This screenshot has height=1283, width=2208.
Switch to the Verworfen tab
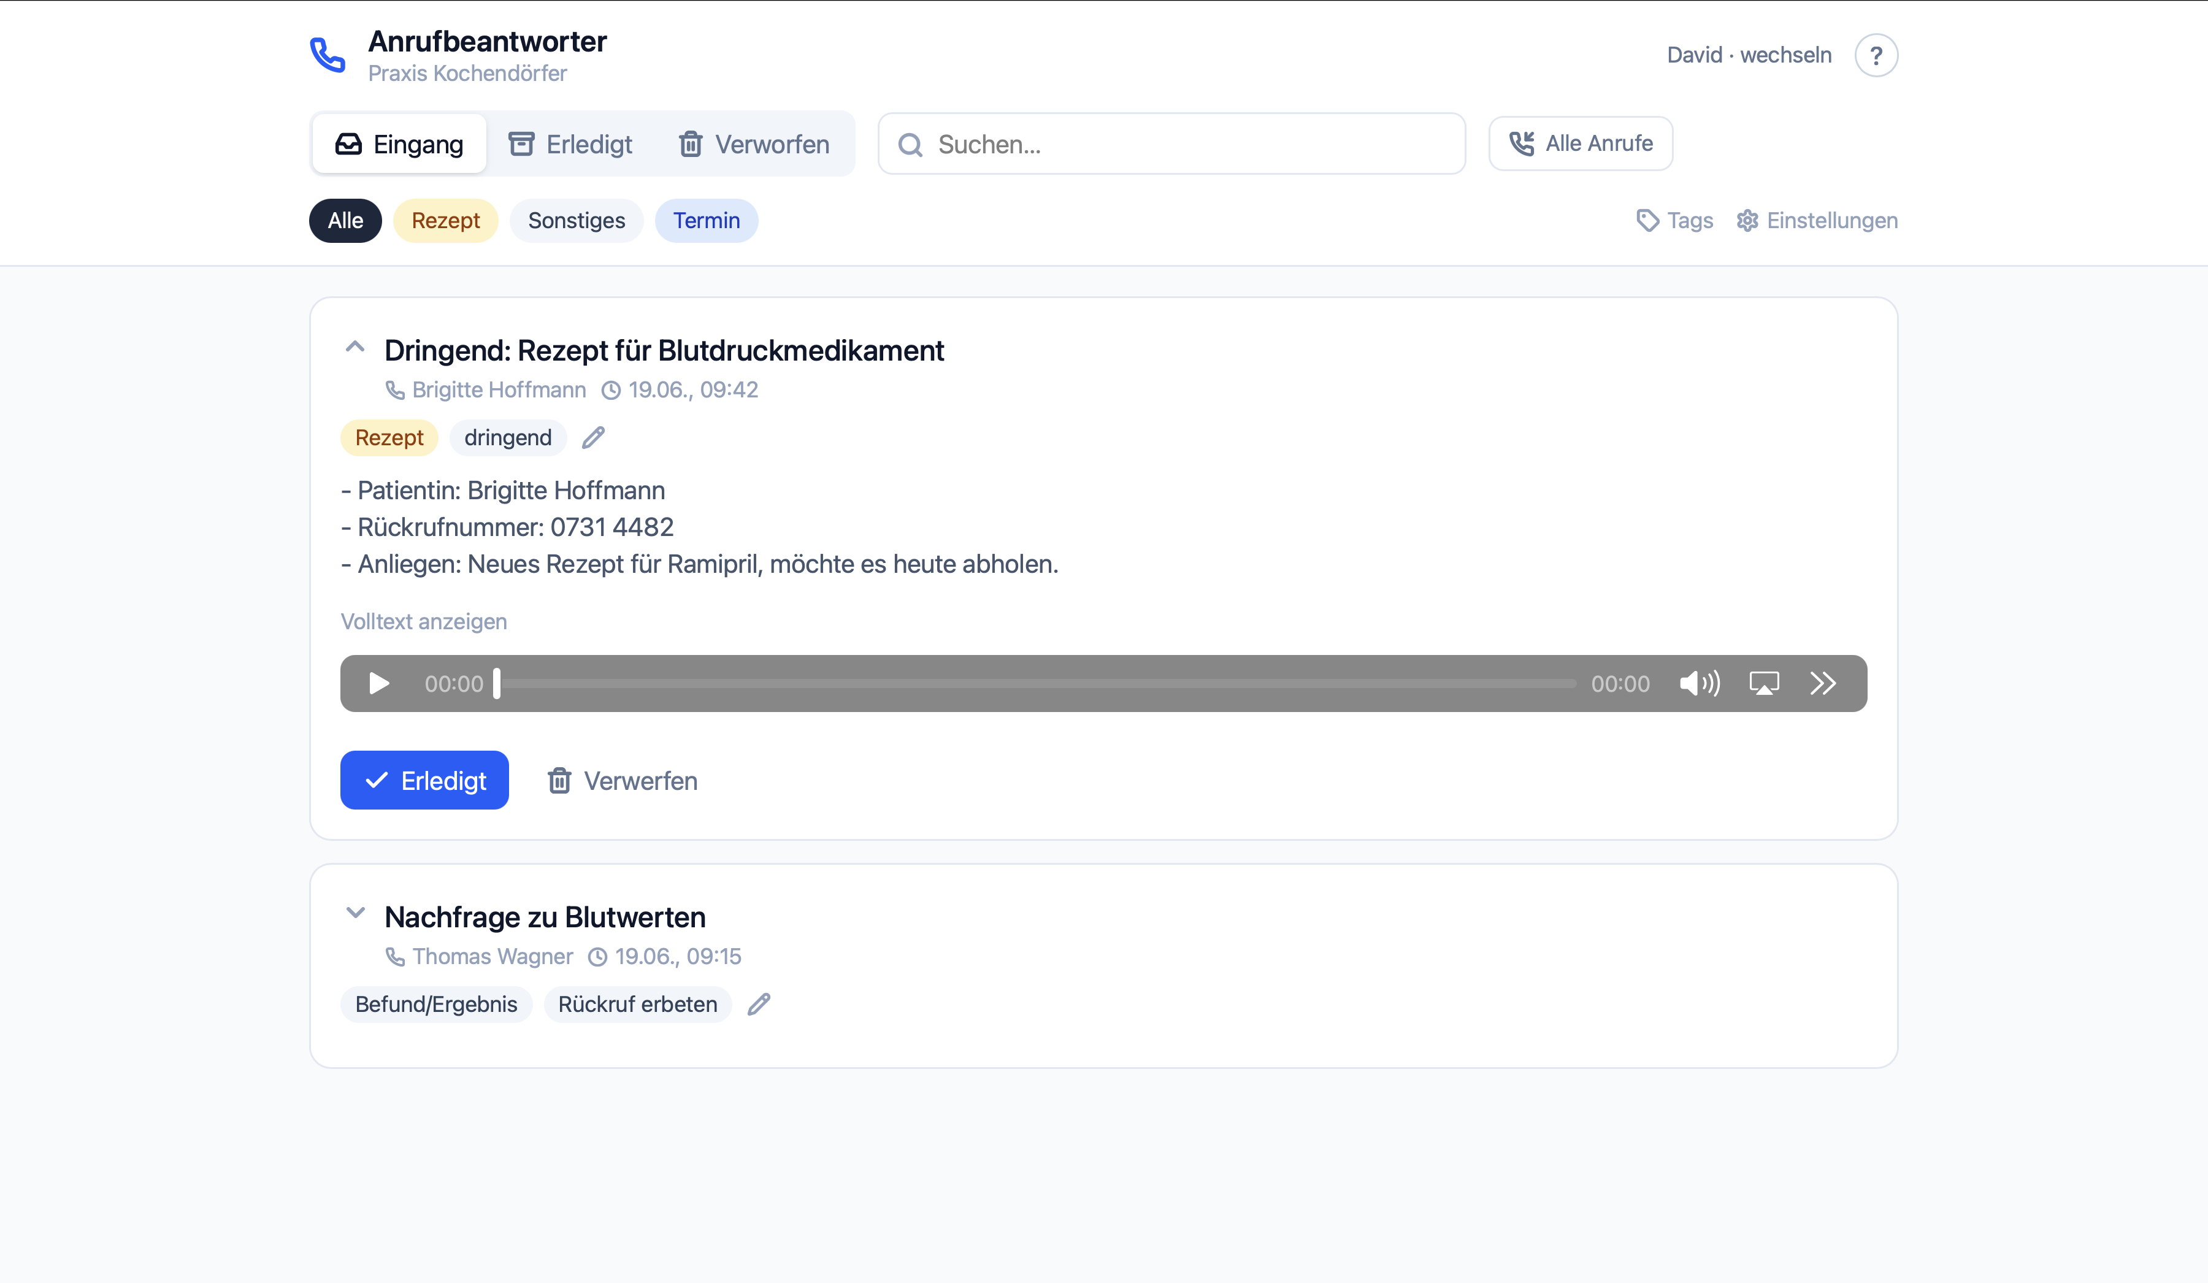pyautogui.click(x=754, y=144)
